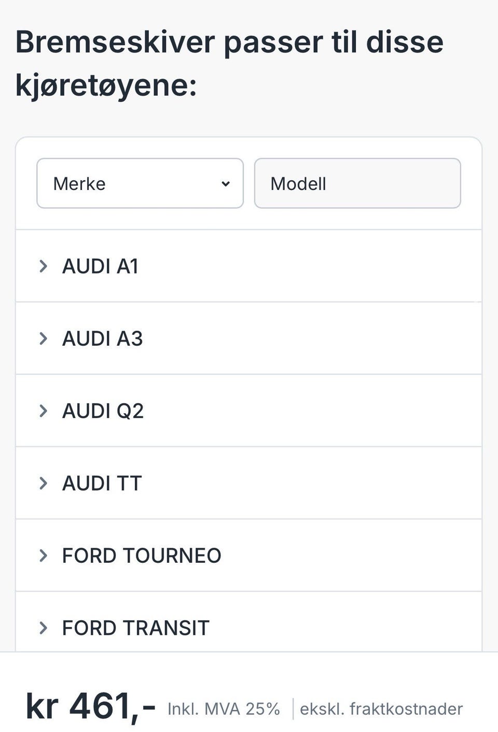Expand AUDI TT chevron icon

44,483
